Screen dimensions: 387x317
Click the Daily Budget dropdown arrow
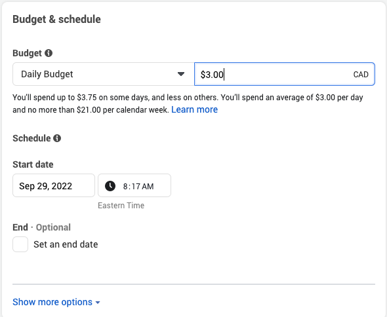tap(181, 74)
